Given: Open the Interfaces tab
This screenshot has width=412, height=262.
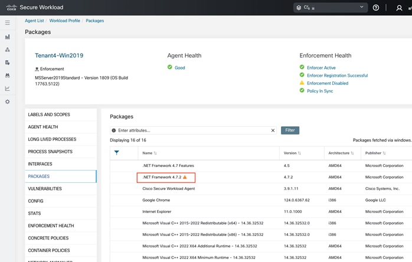Looking at the screenshot, I should (61, 164).
